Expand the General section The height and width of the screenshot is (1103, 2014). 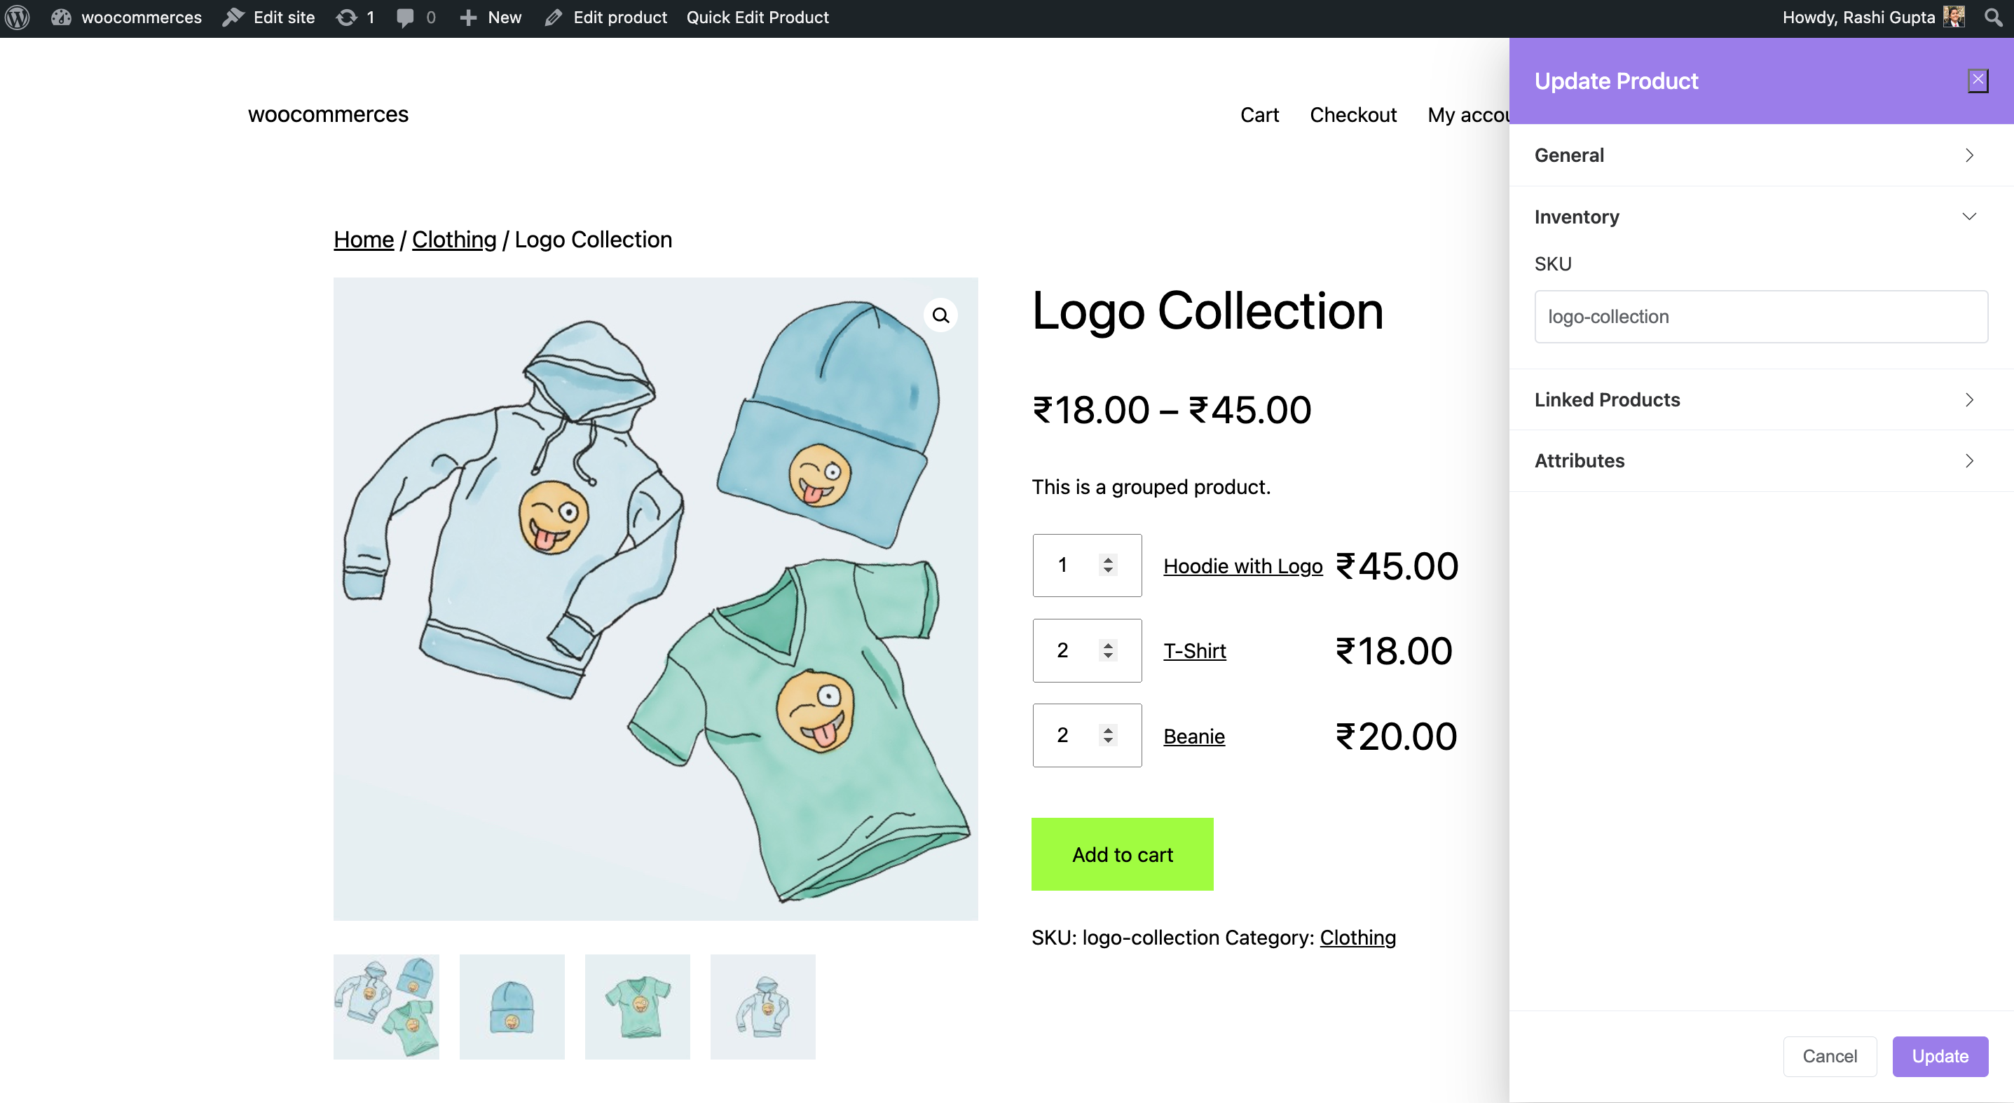tap(1761, 155)
